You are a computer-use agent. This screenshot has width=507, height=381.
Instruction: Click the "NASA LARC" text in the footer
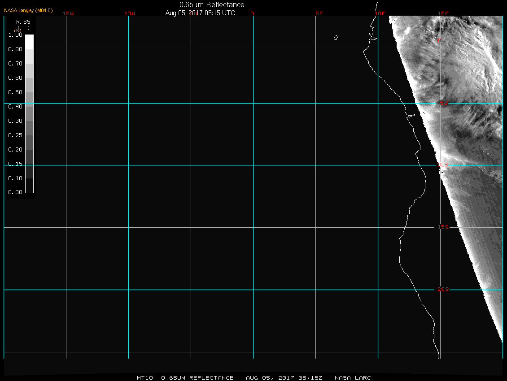coord(353,378)
